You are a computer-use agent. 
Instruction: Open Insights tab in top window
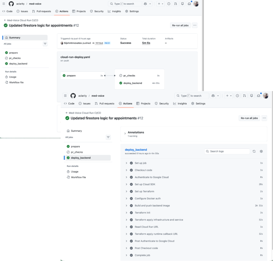[x=114, y=11]
